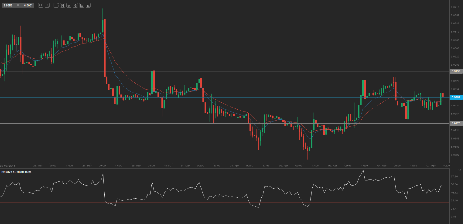Click the copy chart template icon
463x224 pixels.
pos(75,5)
